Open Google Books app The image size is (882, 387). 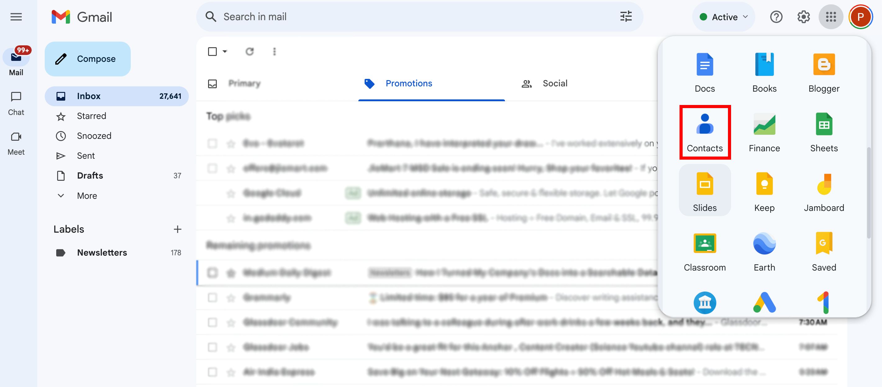coord(764,73)
